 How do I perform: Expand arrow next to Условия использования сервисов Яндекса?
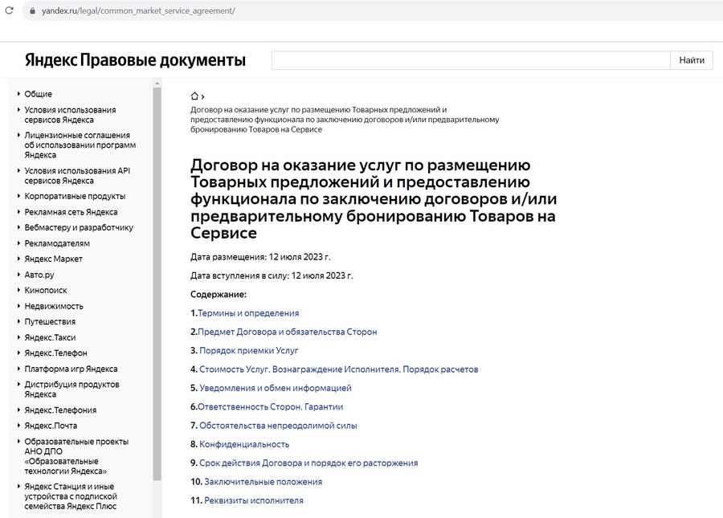point(18,110)
